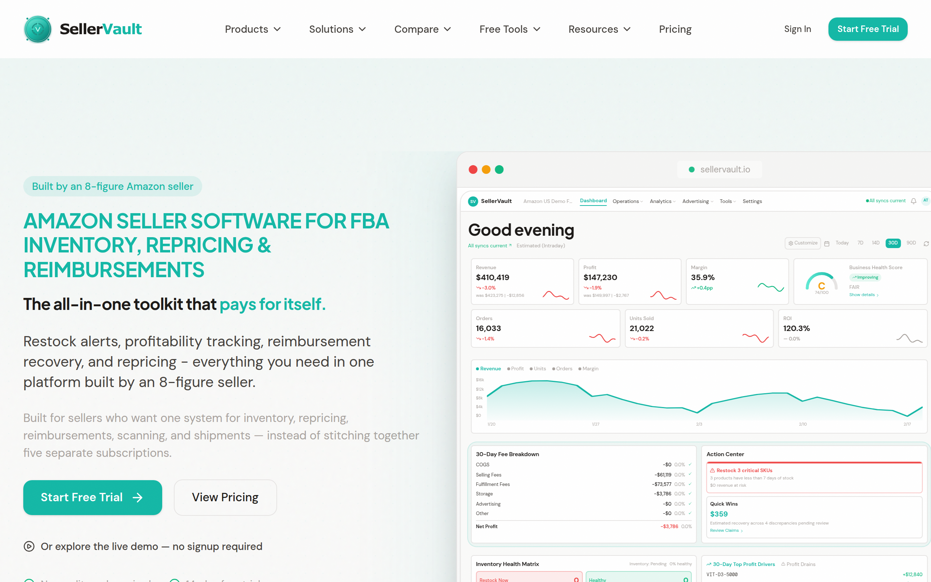This screenshot has height=582, width=931.
Task: Switch range to 7D
Action: tap(860, 243)
